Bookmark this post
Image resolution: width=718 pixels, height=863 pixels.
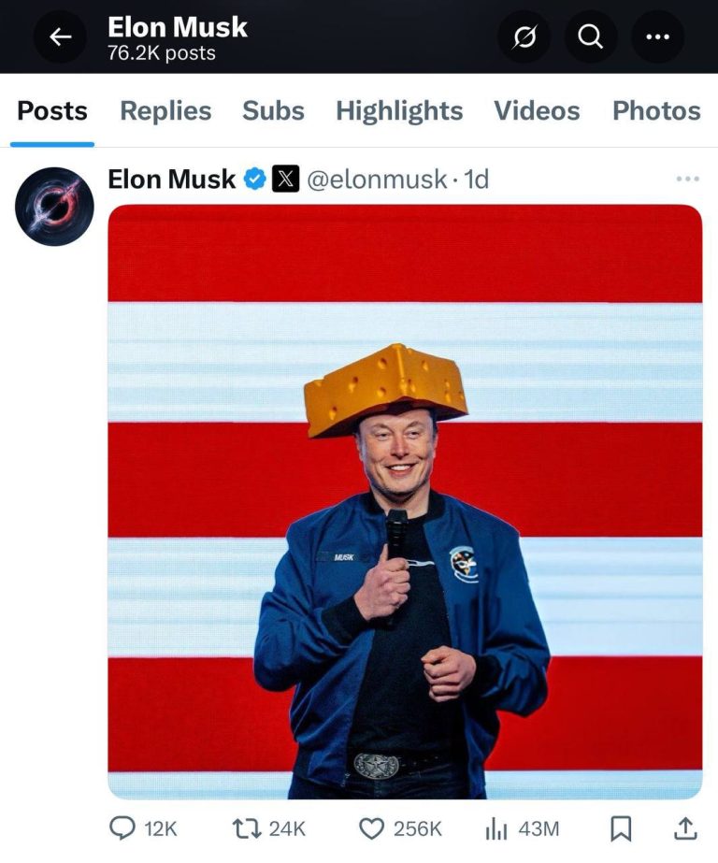pos(621,828)
